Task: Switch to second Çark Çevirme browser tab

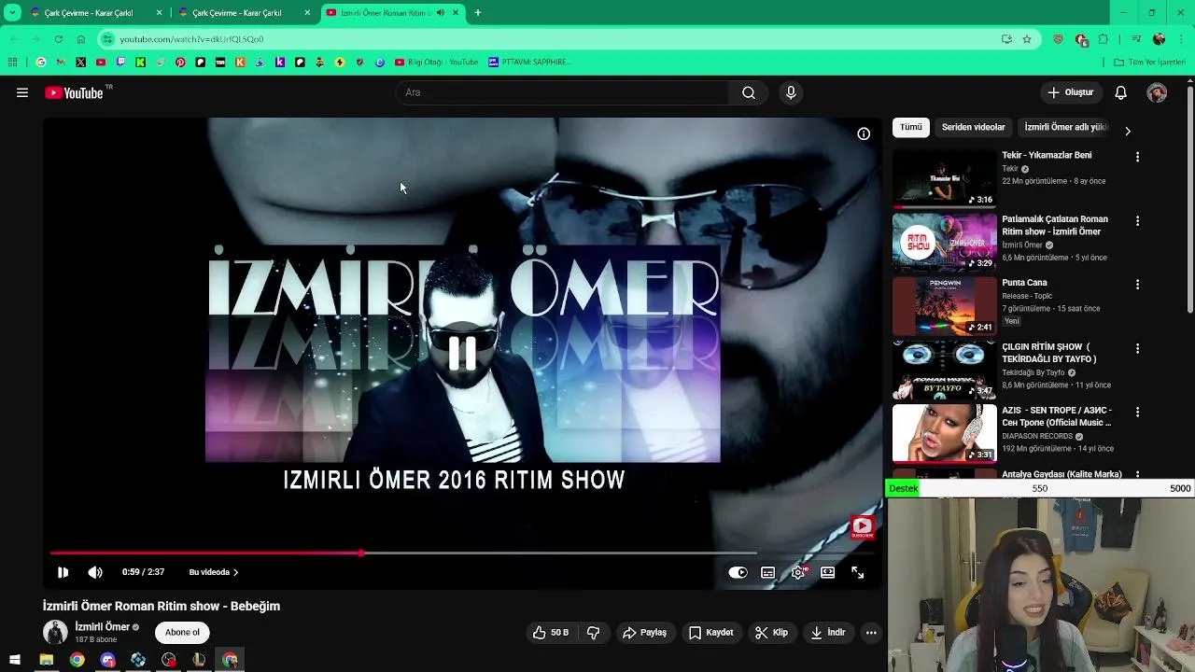Action: tap(237, 13)
